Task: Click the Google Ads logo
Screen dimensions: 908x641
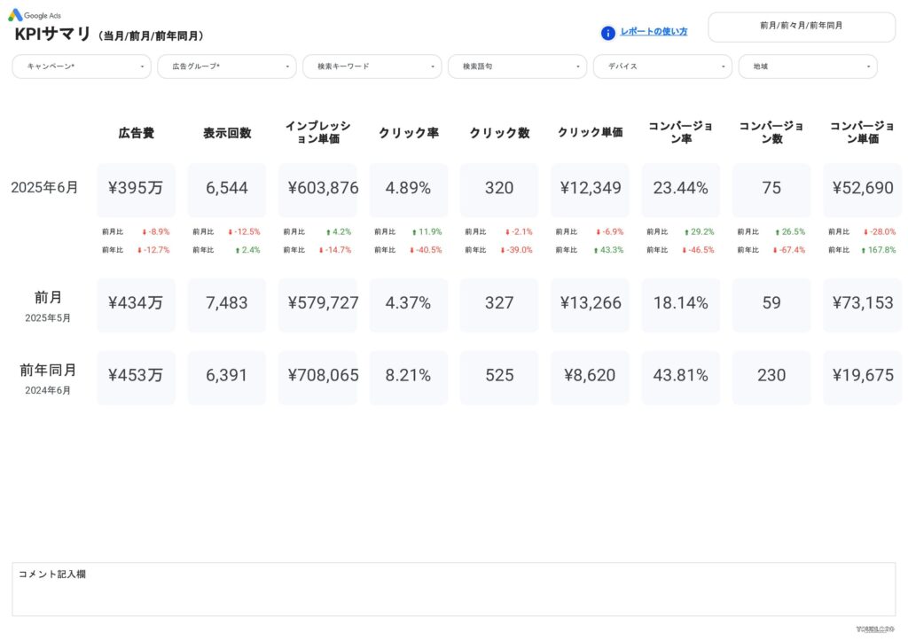Action: 16,15
